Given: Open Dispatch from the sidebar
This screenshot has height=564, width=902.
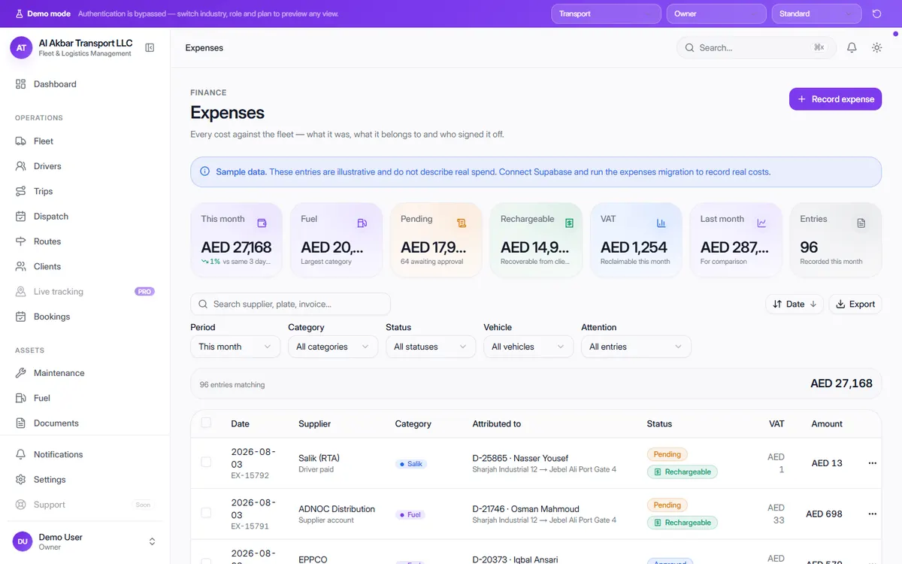Looking at the screenshot, I should 50,217.
